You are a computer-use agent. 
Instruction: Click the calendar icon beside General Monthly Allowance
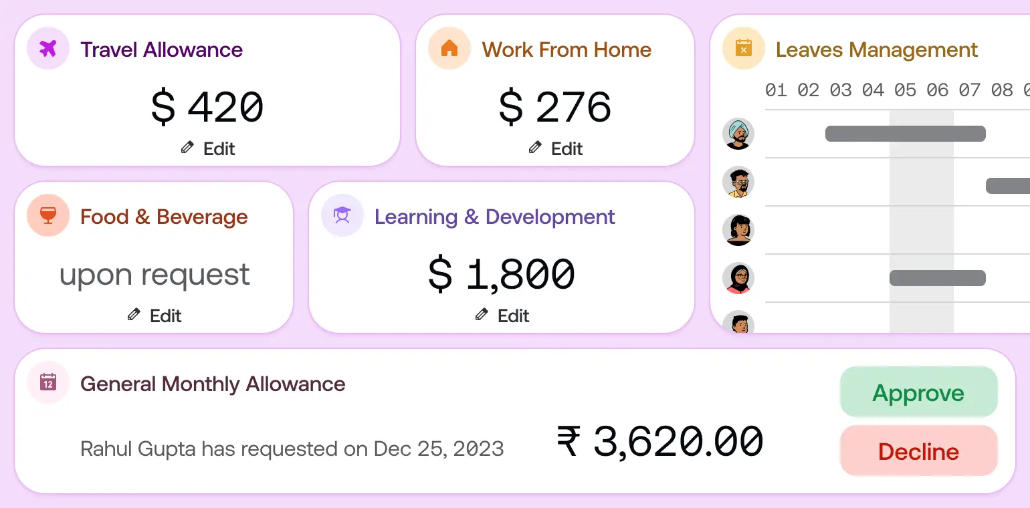point(47,382)
